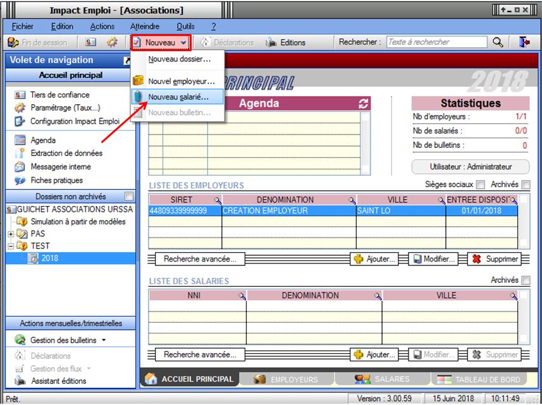Click the search icon in employers VILLE header
542x405 pixels.
[441, 200]
